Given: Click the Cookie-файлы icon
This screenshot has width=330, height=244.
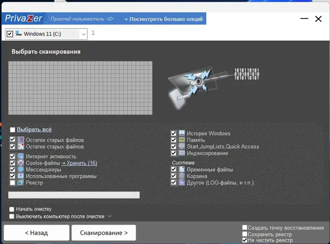Looking at the screenshot, I should pos(21,163).
